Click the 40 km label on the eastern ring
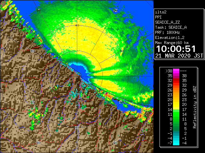Screen dimensions: 205x153 [x=122, y=51]
